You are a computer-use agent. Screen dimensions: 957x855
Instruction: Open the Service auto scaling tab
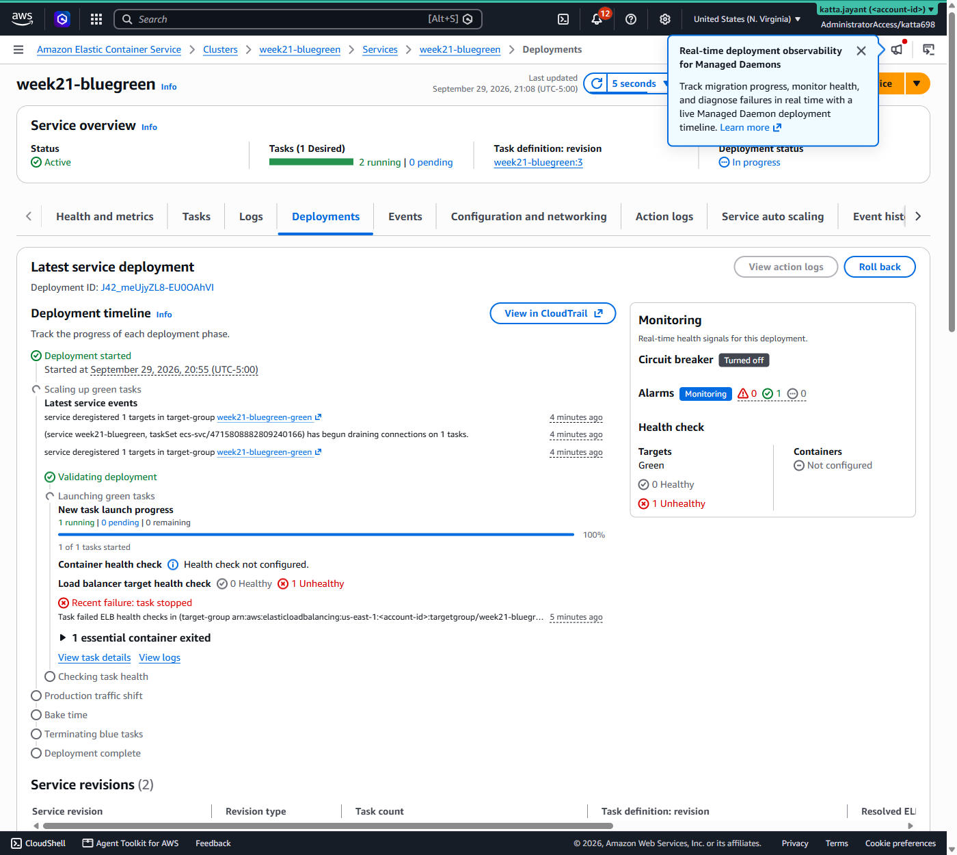tap(772, 216)
